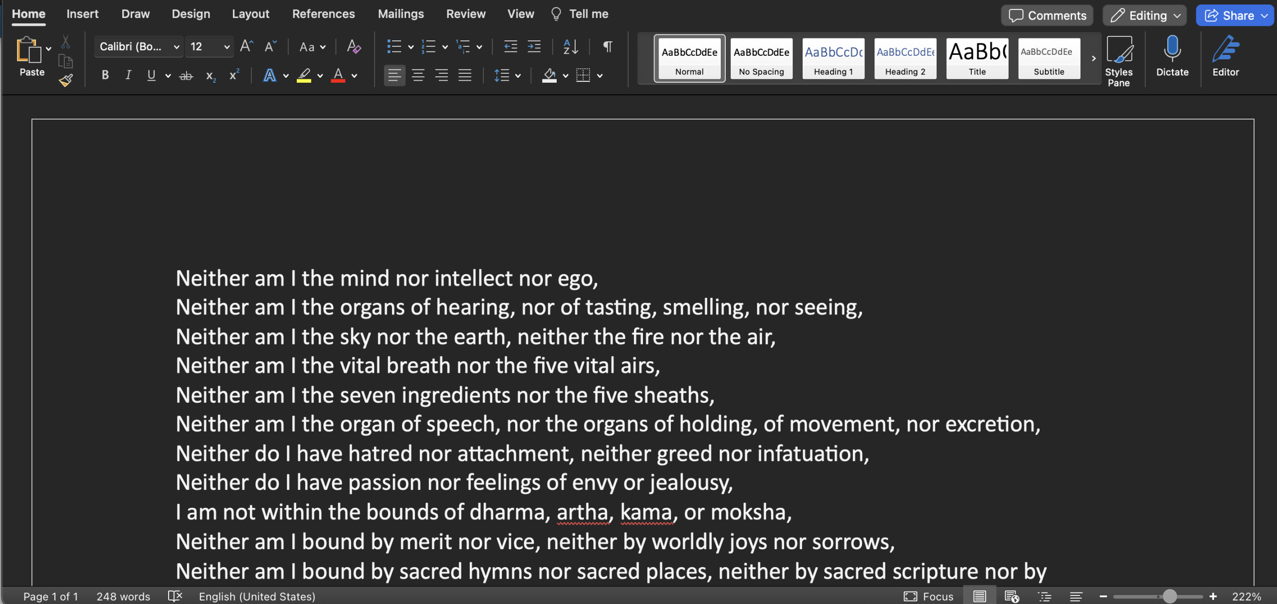Sort text A to Z
Screen dimensions: 1277x604
click(x=570, y=46)
